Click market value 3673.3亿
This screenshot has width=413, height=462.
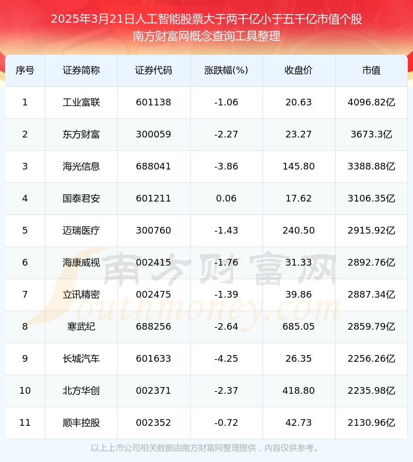372,134
